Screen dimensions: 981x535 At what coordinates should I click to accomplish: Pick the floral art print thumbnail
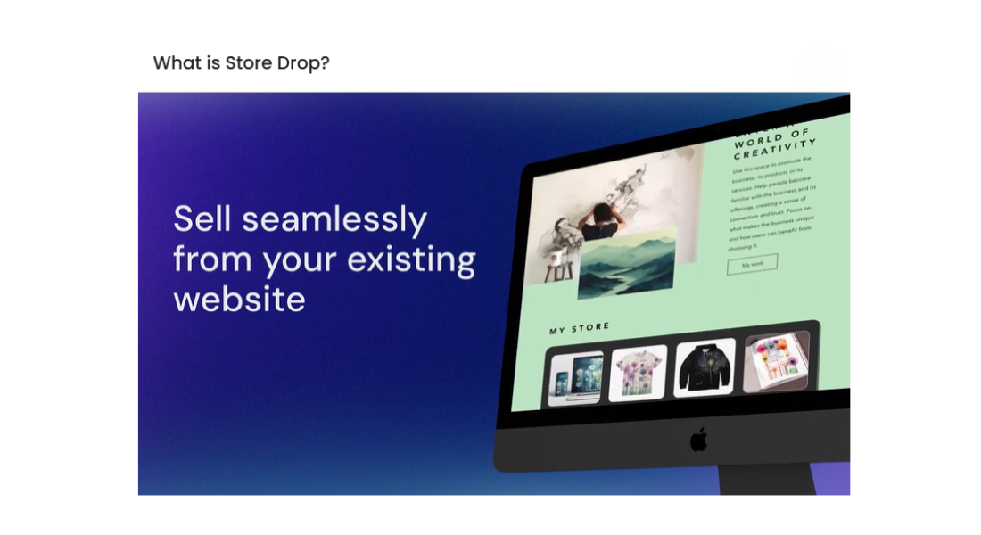[776, 361]
